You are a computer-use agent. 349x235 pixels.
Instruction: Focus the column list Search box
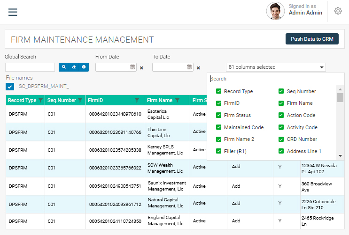pos(276,79)
